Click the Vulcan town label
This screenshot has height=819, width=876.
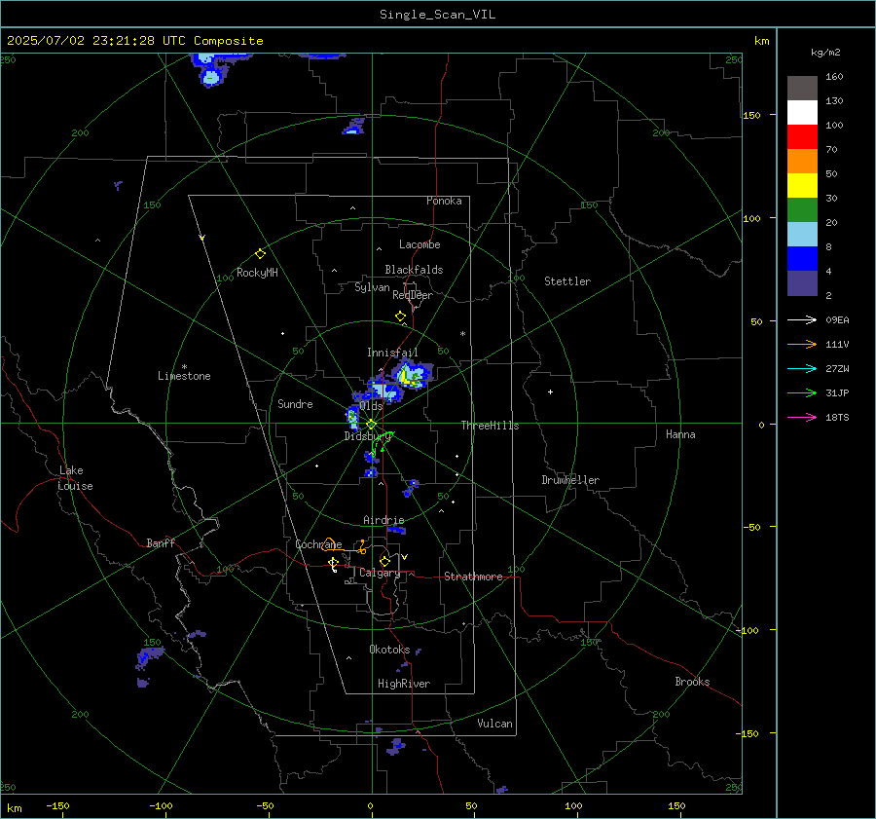pos(494,724)
